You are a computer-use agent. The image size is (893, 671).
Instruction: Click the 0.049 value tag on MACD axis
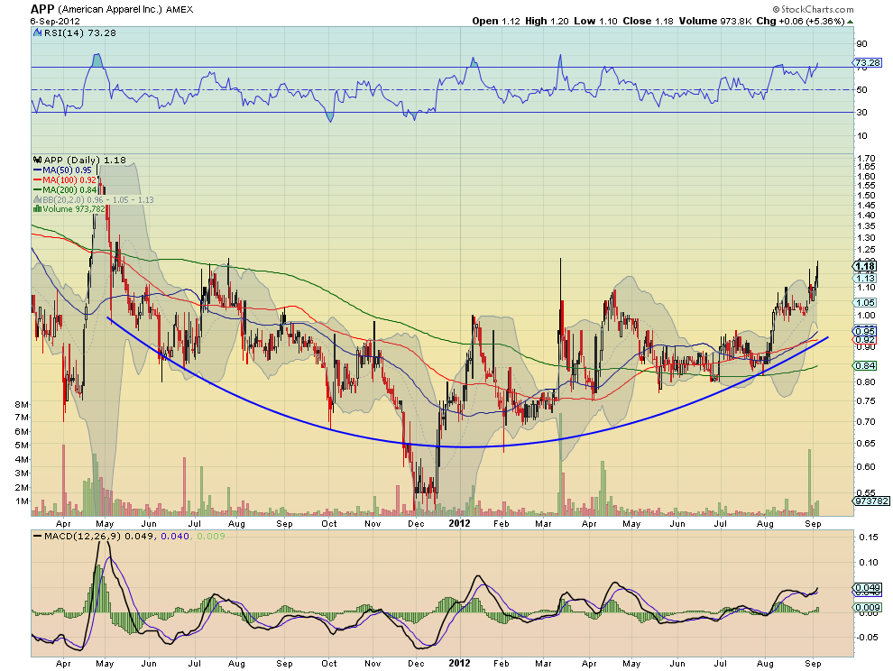(x=868, y=588)
